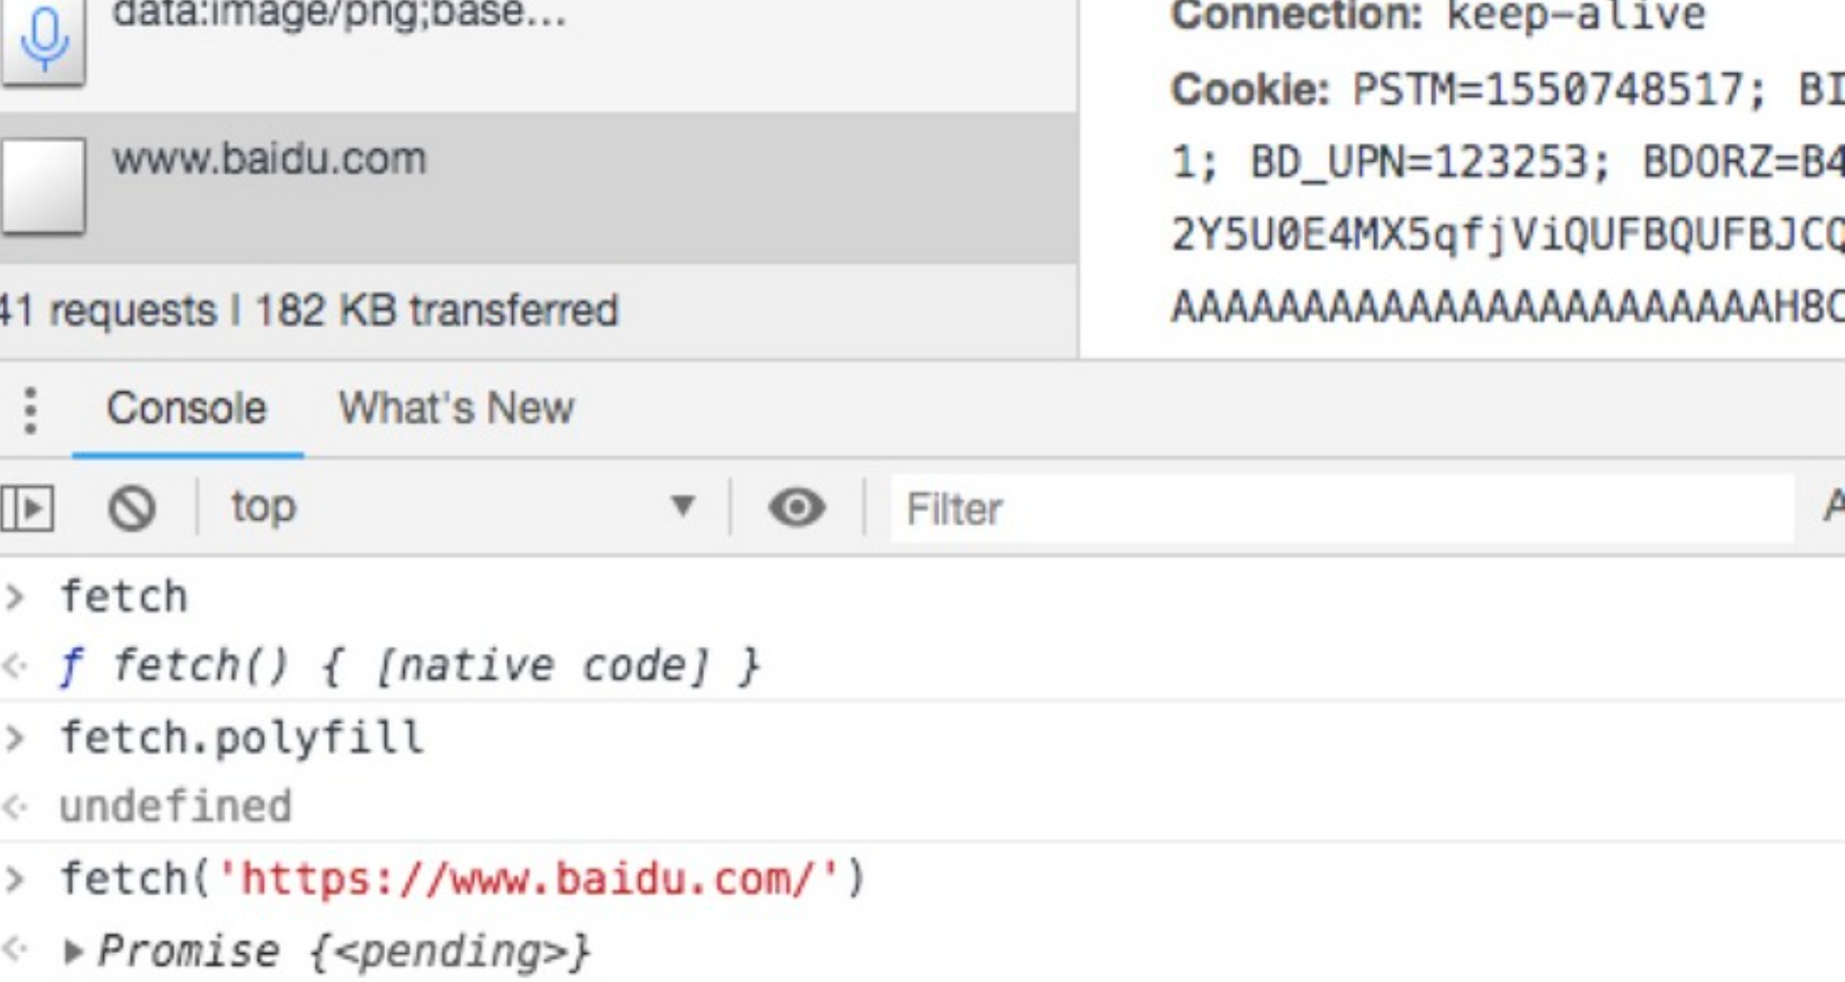Open the What's New tab
The height and width of the screenshot is (982, 1845).
456,408
